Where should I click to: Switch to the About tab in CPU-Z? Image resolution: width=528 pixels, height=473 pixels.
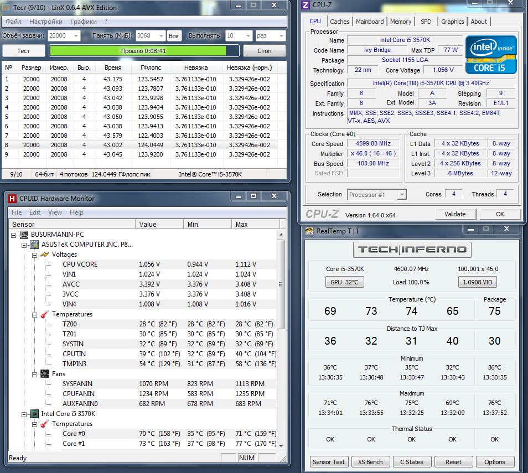coord(479,22)
